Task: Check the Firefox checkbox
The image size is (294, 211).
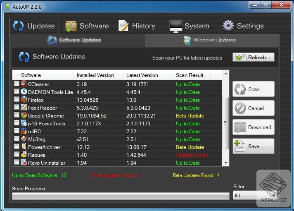Action: coord(17,99)
